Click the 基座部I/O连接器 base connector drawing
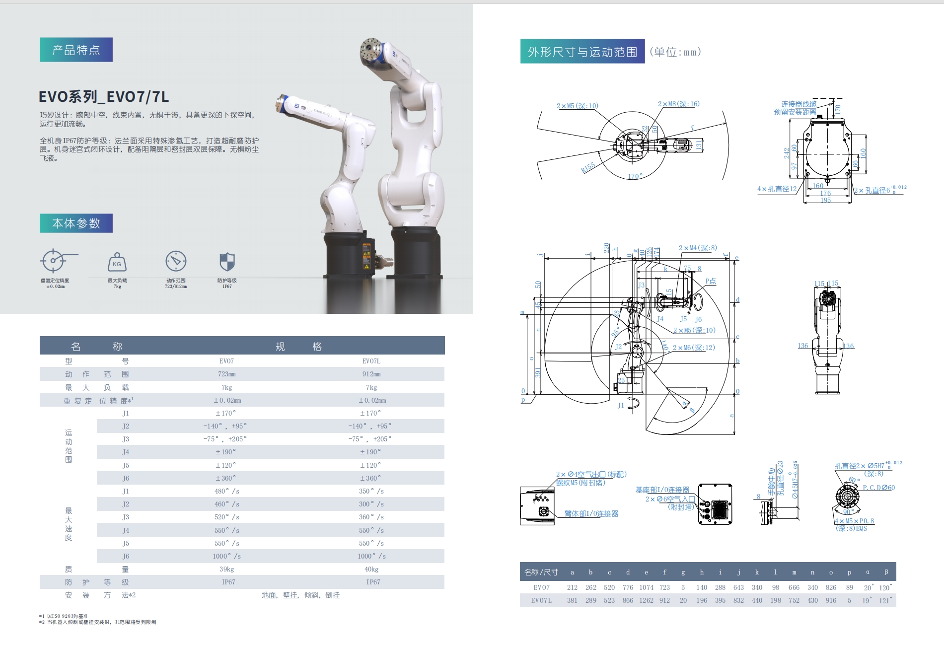This screenshot has height=645, width=944. pyautogui.click(x=715, y=504)
